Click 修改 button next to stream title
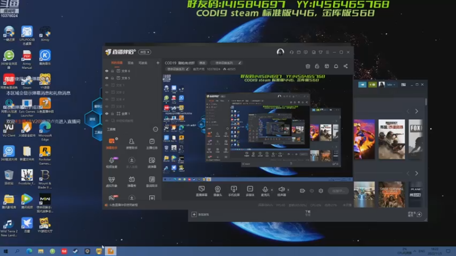 click(202, 63)
